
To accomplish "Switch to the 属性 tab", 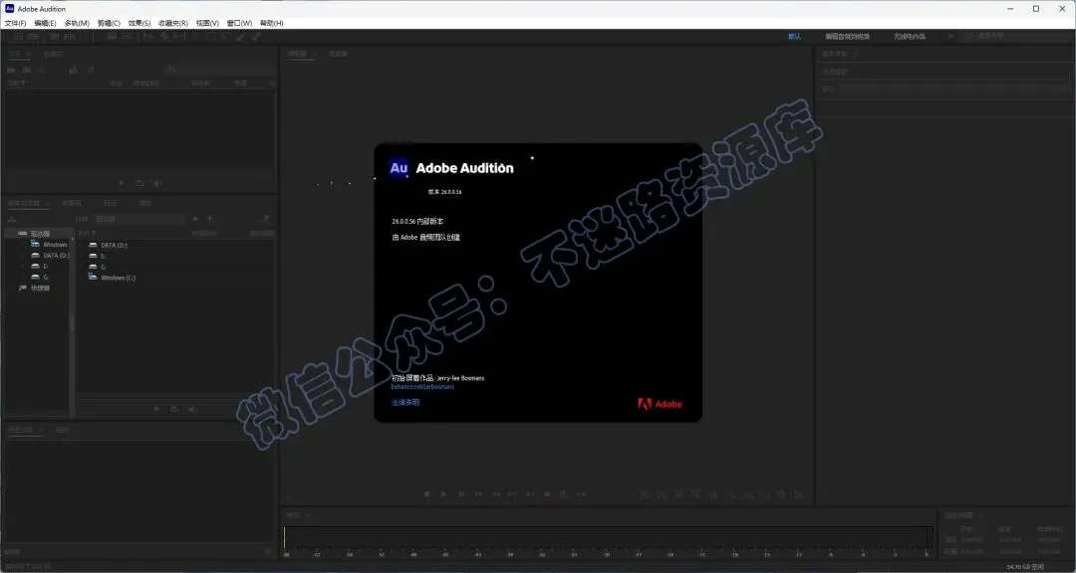I will (x=145, y=203).
